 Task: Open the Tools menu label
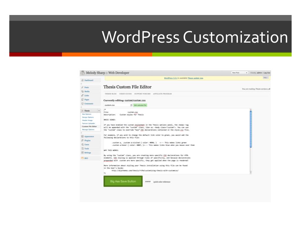pyautogui.click(x=87, y=149)
